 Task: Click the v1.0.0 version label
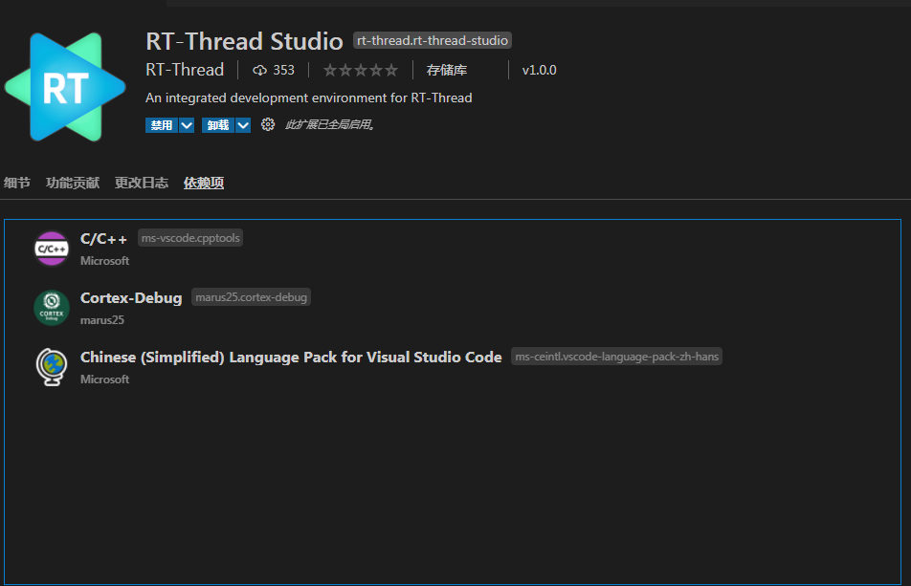click(539, 70)
